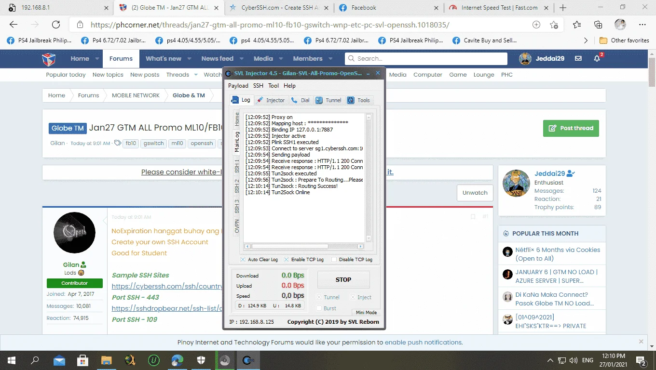Click the browser Back arrow

click(x=14, y=25)
